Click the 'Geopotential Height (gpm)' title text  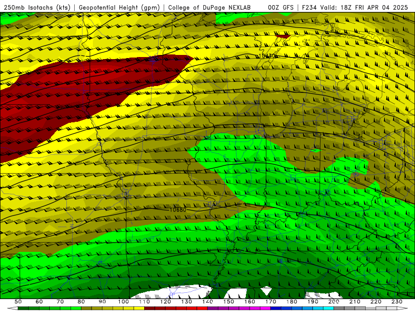pyautogui.click(x=119, y=7)
